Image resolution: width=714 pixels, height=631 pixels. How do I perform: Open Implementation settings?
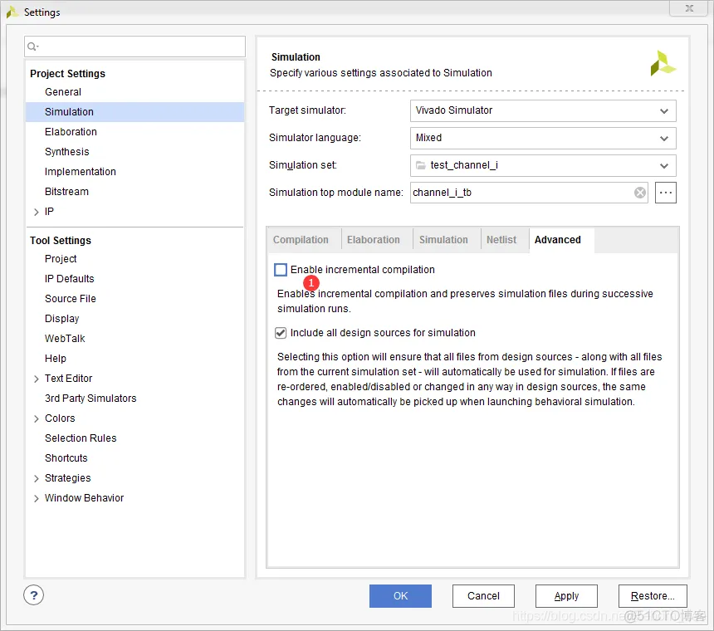pos(81,172)
